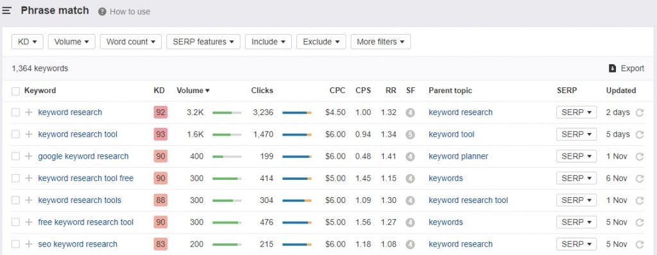Open the hamburger menu beside Phrase match
This screenshot has width=657, height=255.
(x=6, y=11)
